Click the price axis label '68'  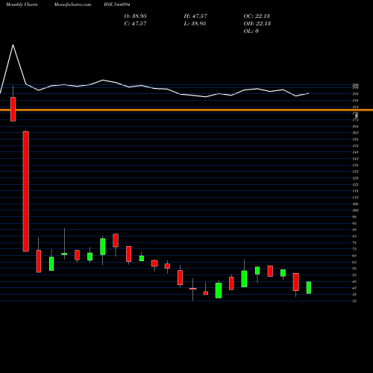[354, 256]
